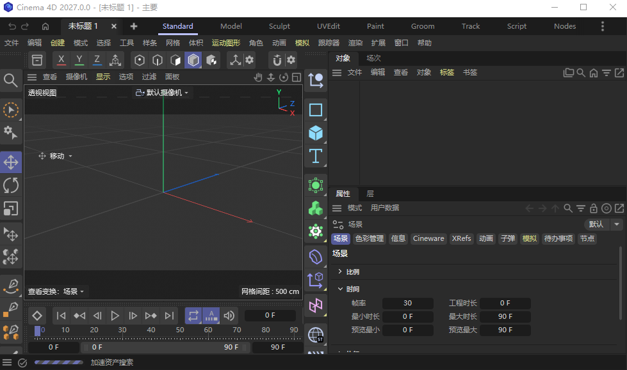This screenshot has width=627, height=370.
Task: Click the rectangle spline icon
Action: coord(316,110)
